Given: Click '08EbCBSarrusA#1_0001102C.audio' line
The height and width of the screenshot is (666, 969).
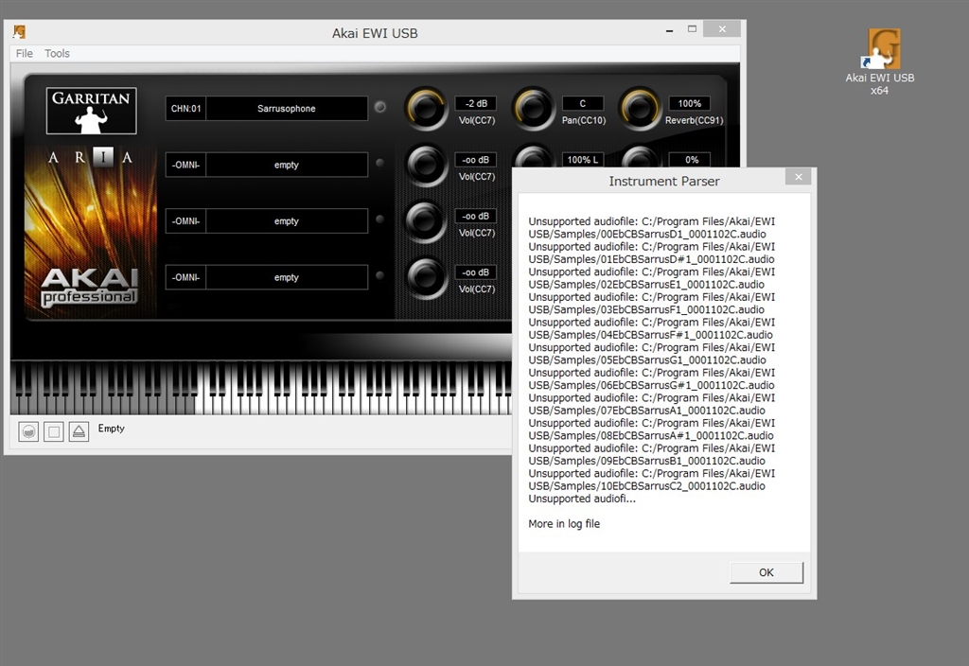Looking at the screenshot, I should (651, 435).
